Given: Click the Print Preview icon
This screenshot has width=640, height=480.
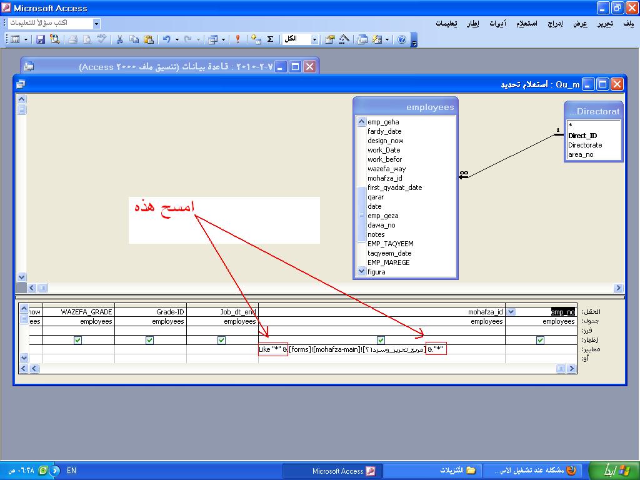Looking at the screenshot, I should click(x=87, y=39).
